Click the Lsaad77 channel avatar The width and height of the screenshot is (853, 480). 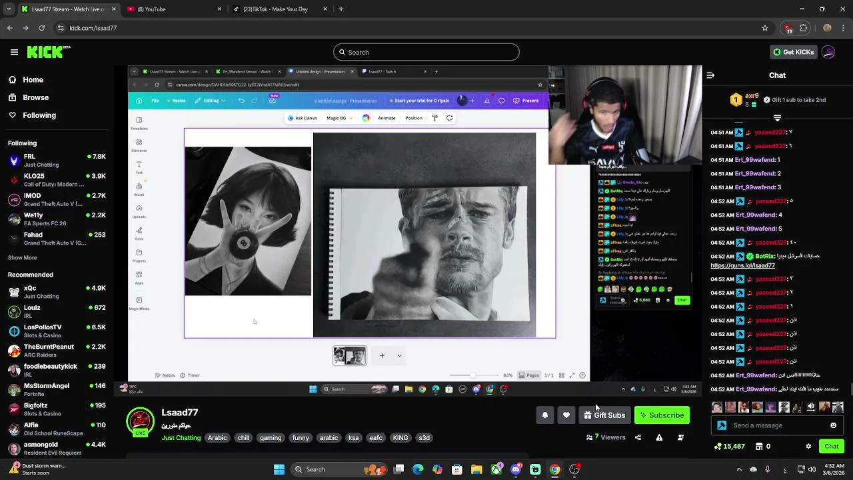pyautogui.click(x=140, y=422)
